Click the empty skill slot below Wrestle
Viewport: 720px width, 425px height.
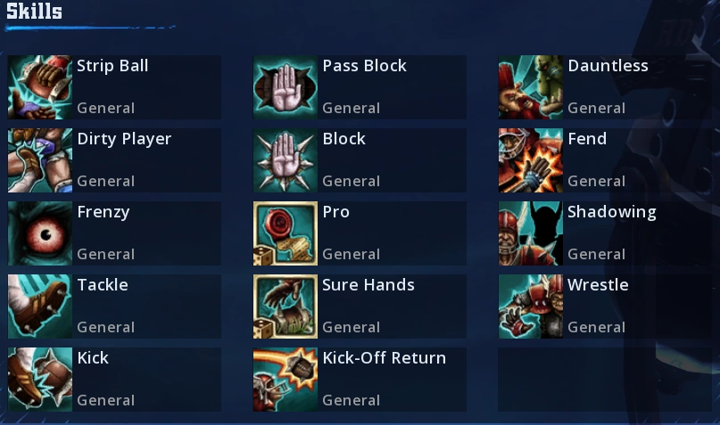tap(605, 380)
